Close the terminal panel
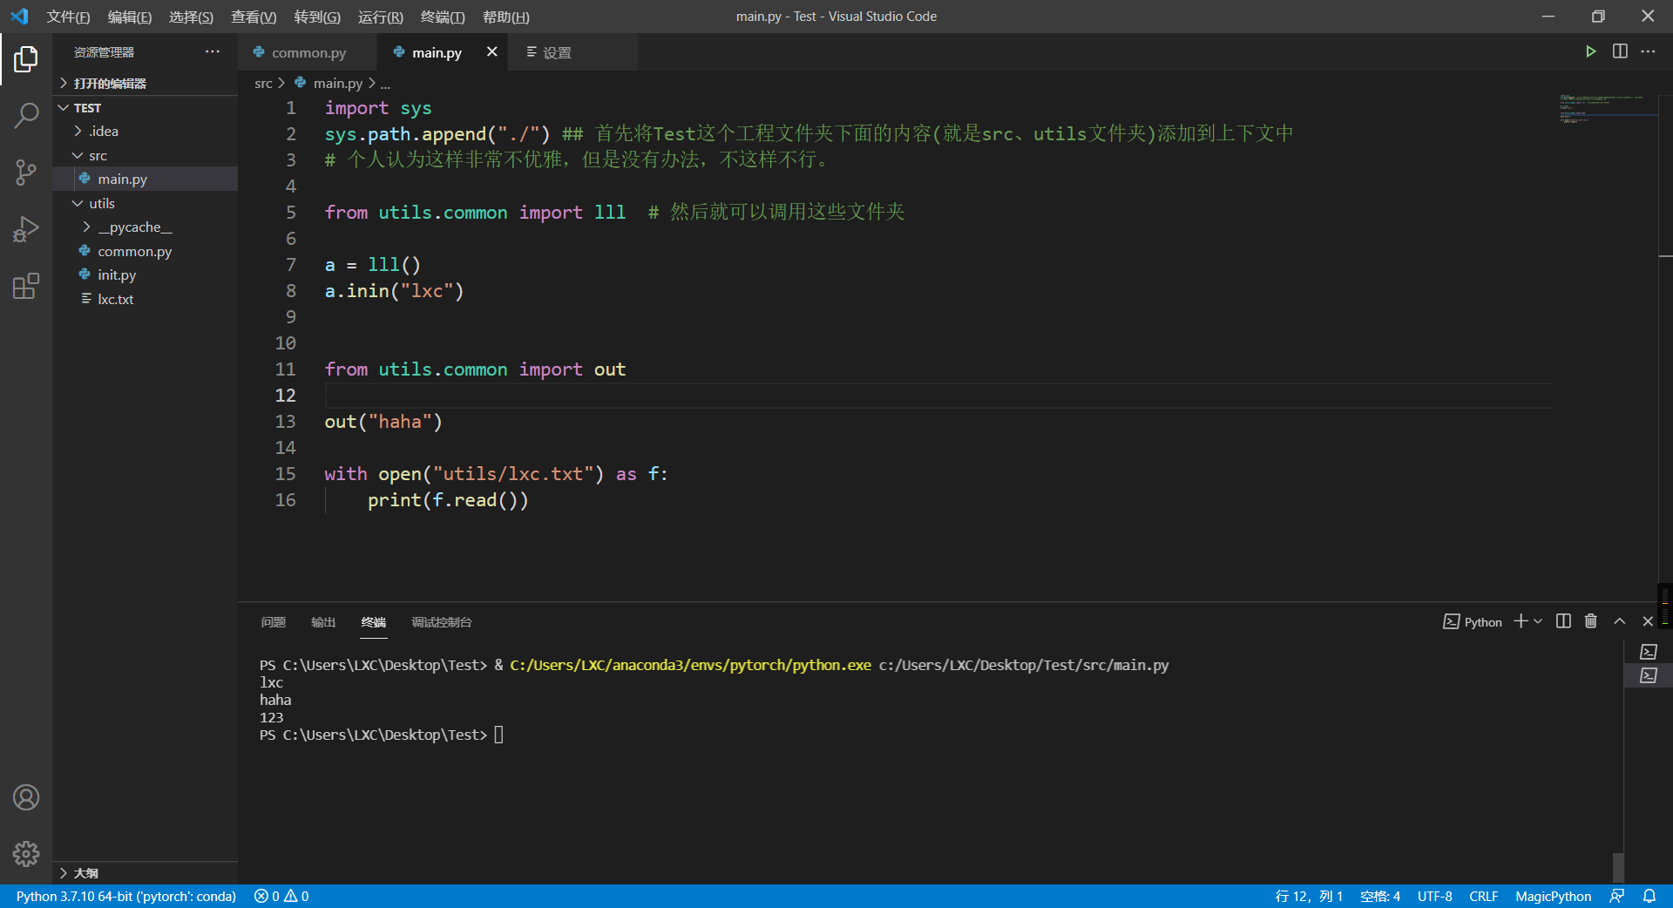The image size is (1673, 908). [x=1648, y=621]
